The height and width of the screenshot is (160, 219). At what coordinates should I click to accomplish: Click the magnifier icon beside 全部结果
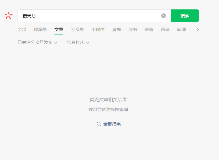pos(99,124)
